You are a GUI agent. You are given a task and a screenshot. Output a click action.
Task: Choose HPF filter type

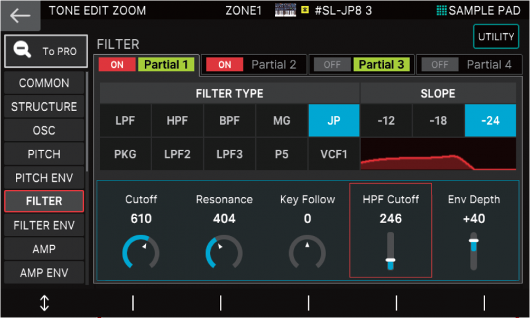pyautogui.click(x=177, y=120)
